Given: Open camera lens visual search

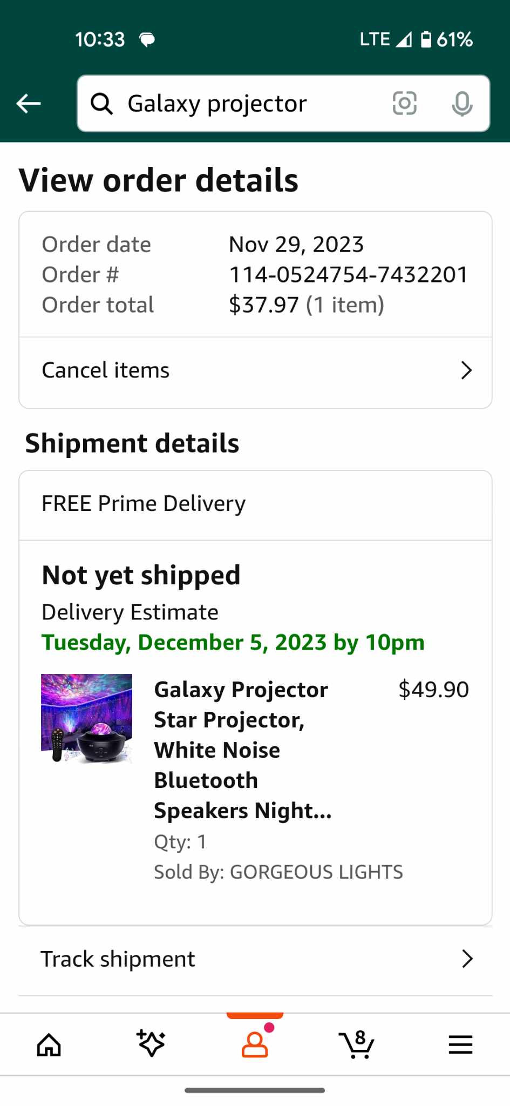Looking at the screenshot, I should (x=404, y=103).
